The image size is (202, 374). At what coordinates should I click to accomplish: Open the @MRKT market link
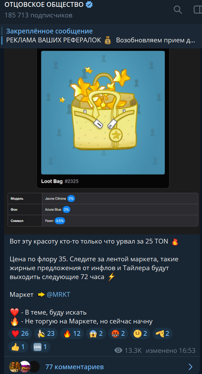click(58, 294)
